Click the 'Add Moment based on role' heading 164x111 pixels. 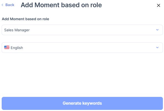click(61, 5)
